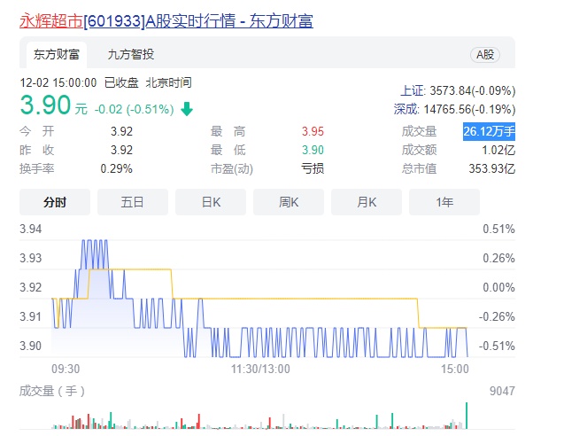
Task: Click the tallest green volume bar at close
Action: pos(467,416)
